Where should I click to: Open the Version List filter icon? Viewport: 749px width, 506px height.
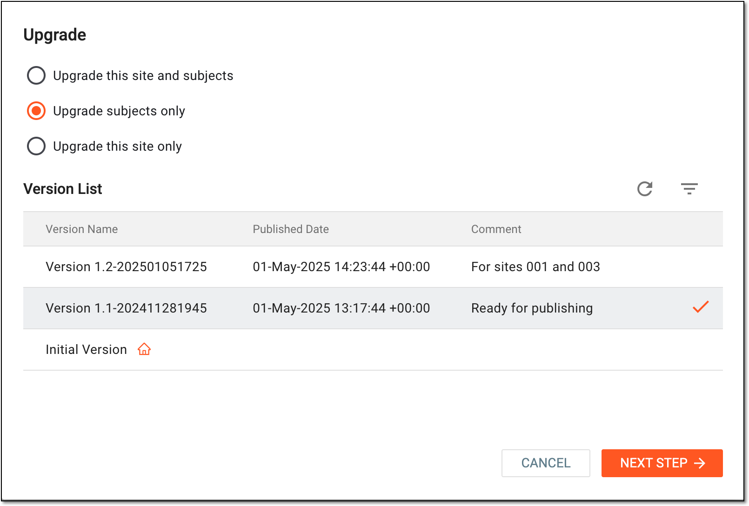689,189
